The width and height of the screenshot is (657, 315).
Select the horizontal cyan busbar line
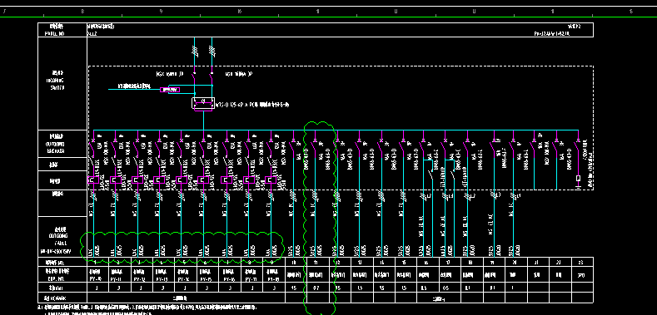336,130
